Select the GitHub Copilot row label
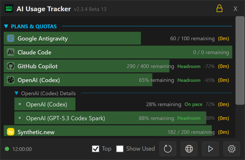Image resolution: width=245 pixels, height=160 pixels. [x=38, y=66]
